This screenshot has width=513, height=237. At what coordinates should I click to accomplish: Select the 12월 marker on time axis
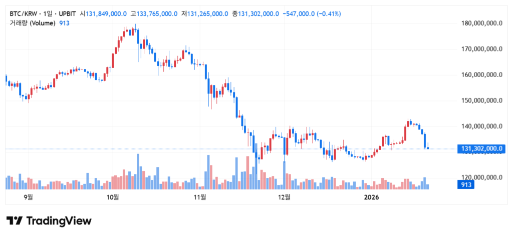point(284,197)
